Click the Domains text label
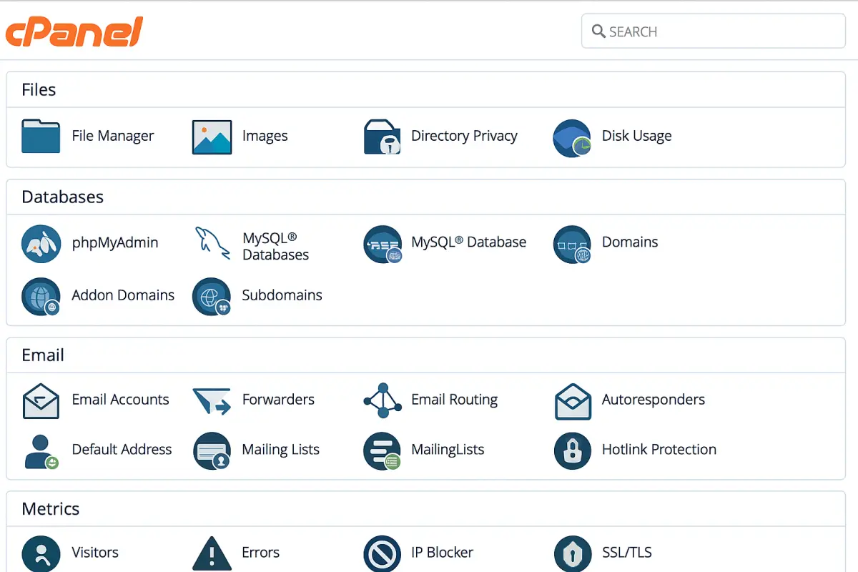 630,242
